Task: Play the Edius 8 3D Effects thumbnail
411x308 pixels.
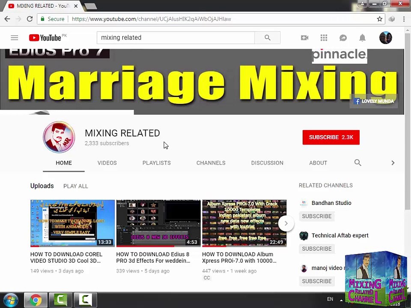Action: click(x=158, y=223)
